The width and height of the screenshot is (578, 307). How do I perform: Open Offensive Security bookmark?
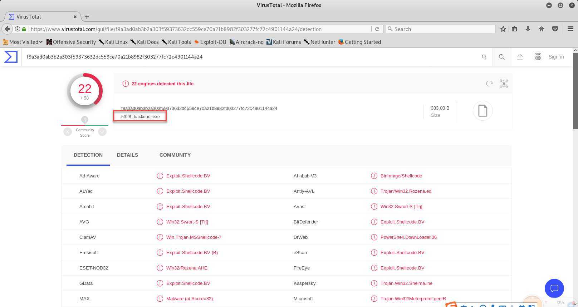pos(71,42)
